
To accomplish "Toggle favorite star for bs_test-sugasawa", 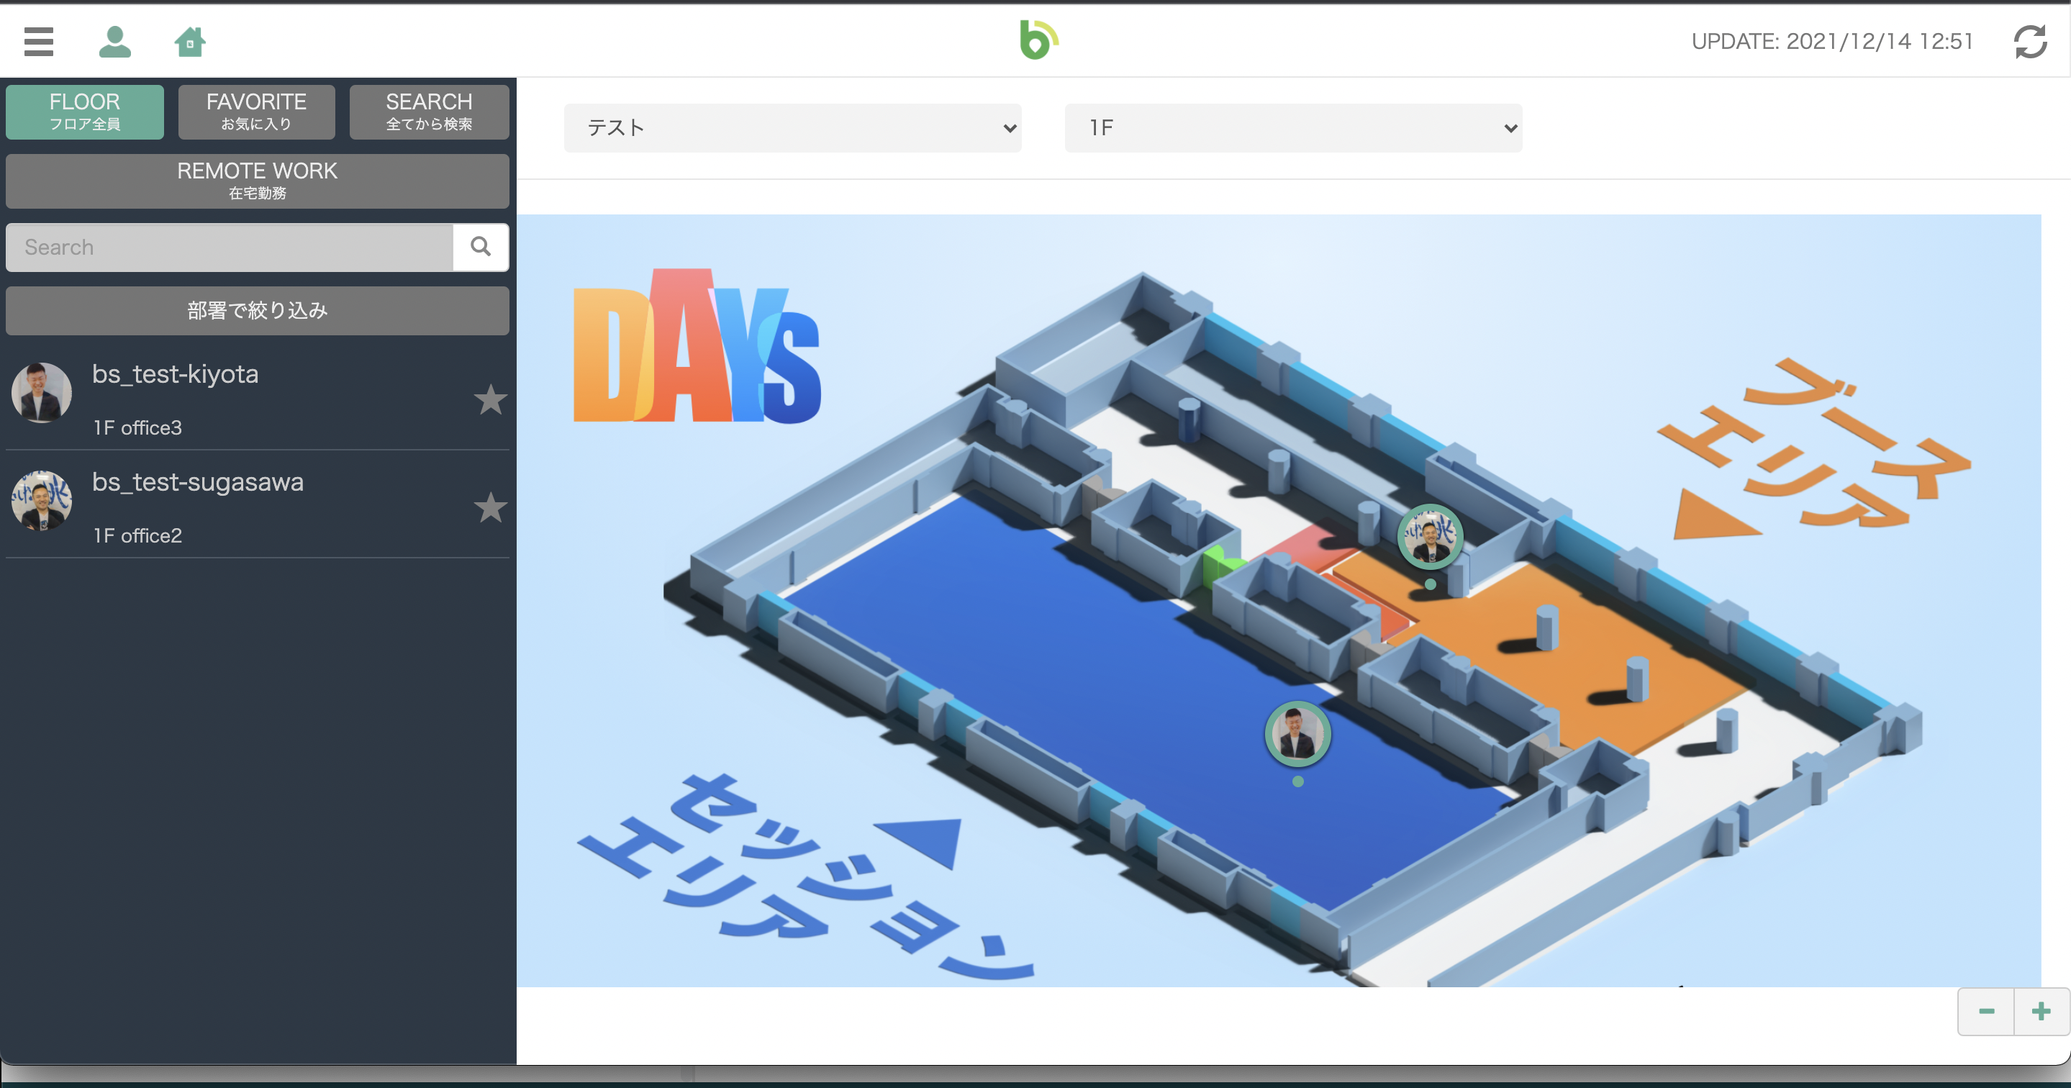I will [489, 507].
